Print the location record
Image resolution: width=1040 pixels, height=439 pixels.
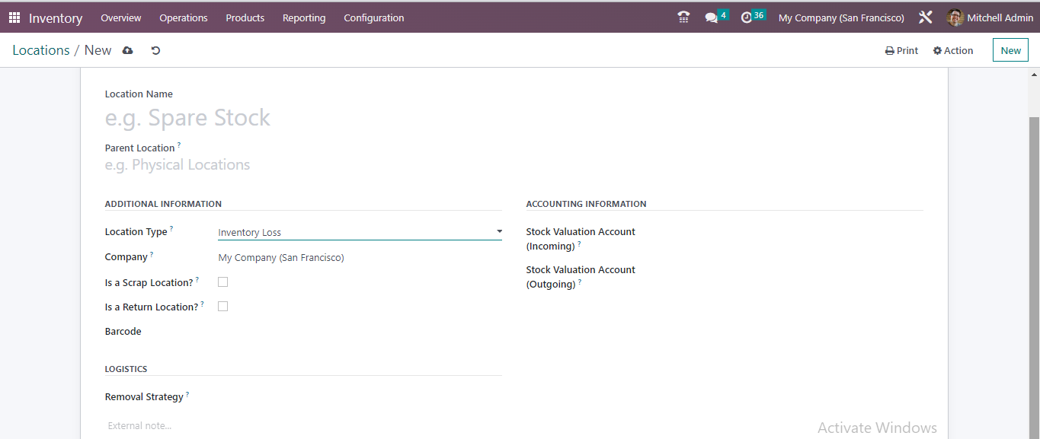click(x=901, y=49)
